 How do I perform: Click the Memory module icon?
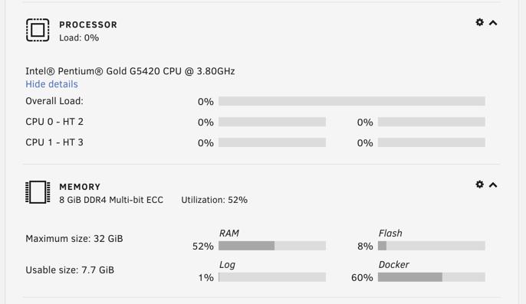tap(38, 192)
